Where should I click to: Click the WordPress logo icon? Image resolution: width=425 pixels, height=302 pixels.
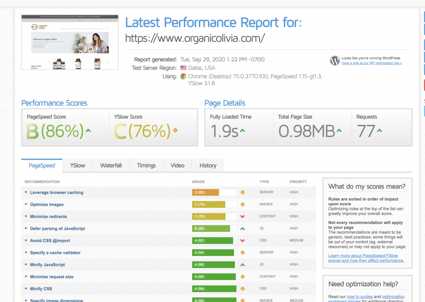(335, 61)
